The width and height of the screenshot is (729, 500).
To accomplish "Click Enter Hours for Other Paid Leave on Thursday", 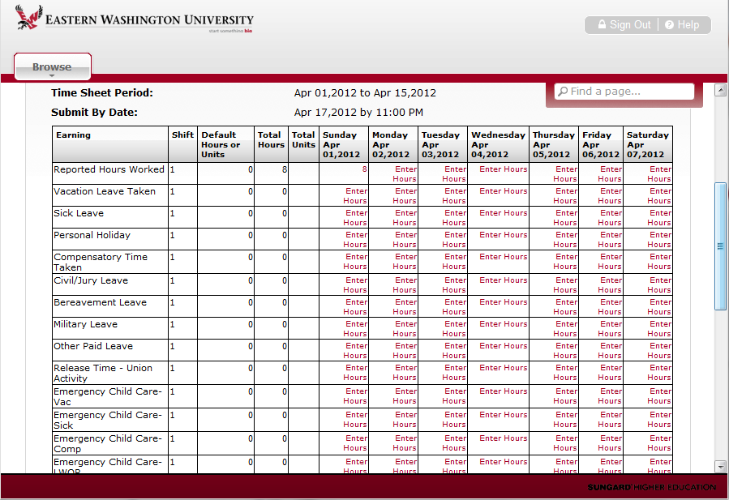I will pos(565,350).
